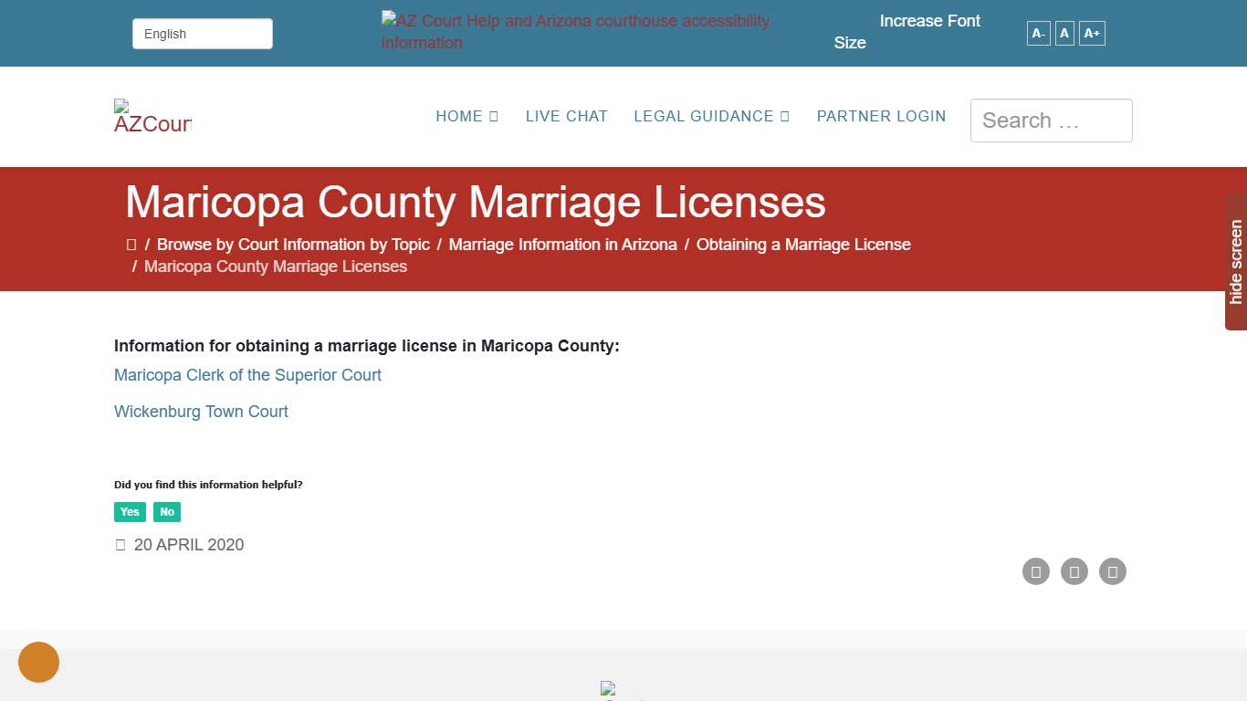Click inside the Search field
Image resolution: width=1247 pixels, height=701 pixels.
coord(1051,120)
